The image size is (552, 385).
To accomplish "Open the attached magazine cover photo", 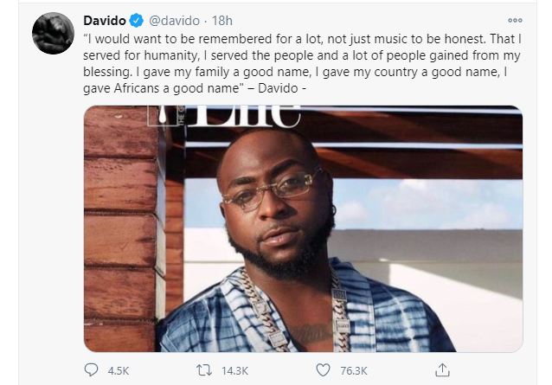I will [303, 229].
